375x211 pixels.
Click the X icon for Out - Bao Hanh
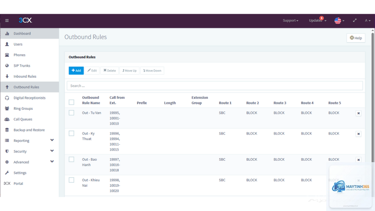(358, 160)
